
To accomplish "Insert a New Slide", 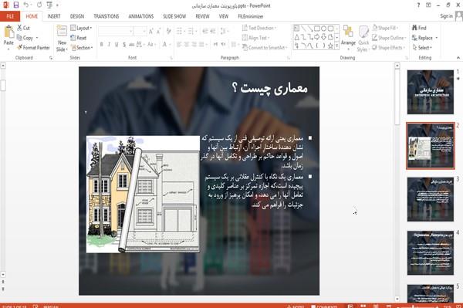I will pos(62,39).
